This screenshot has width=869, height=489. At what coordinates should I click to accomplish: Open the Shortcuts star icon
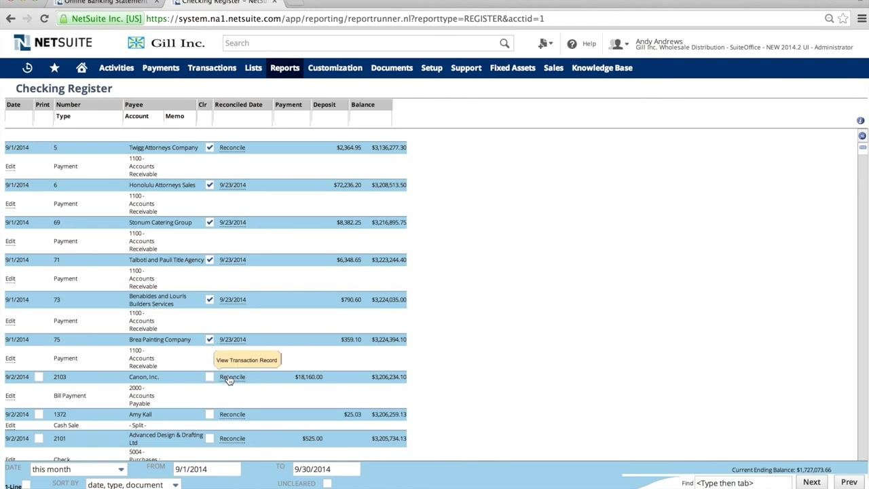click(54, 68)
